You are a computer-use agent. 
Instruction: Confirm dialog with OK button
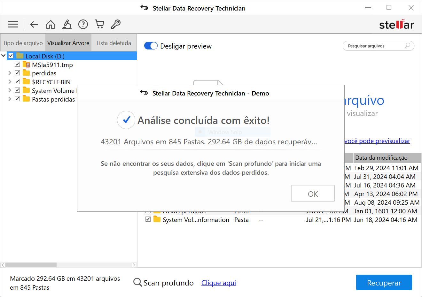(313, 194)
